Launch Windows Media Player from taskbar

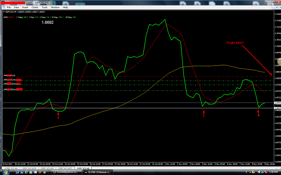click(31, 172)
